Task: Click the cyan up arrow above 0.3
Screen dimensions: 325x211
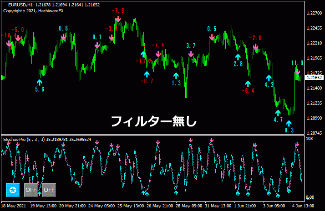Action: (x=289, y=123)
